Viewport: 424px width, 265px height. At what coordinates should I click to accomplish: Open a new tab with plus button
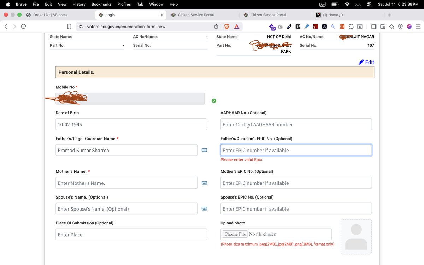click(x=390, y=15)
